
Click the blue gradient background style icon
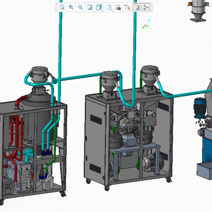click(90, 7)
